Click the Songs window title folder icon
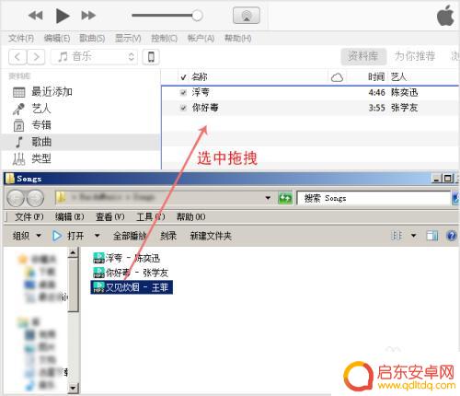This screenshot has height=396, width=460. point(10,179)
